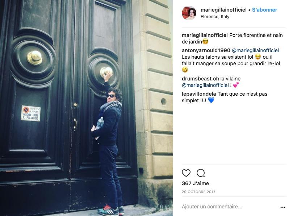View the 367 J'aime likes list

point(195,183)
